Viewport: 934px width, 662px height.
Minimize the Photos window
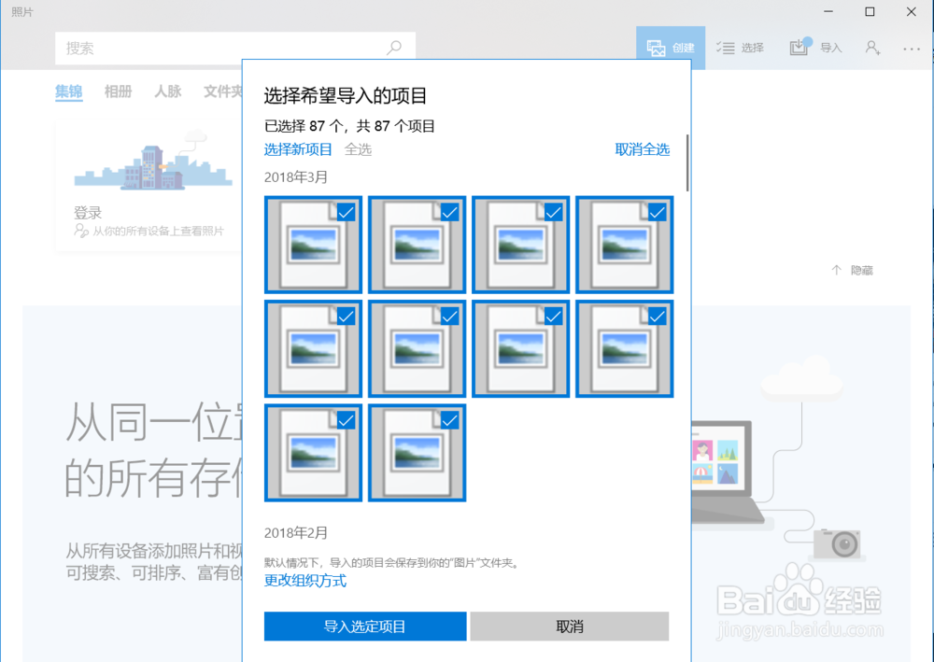tap(828, 12)
